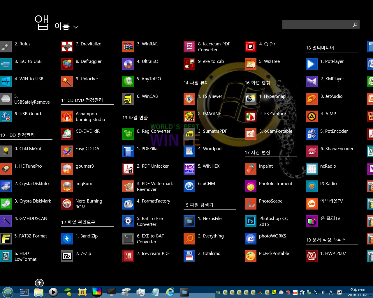Click the taskbar play button icon
373x298 pixels.
pyautogui.click(x=53, y=292)
